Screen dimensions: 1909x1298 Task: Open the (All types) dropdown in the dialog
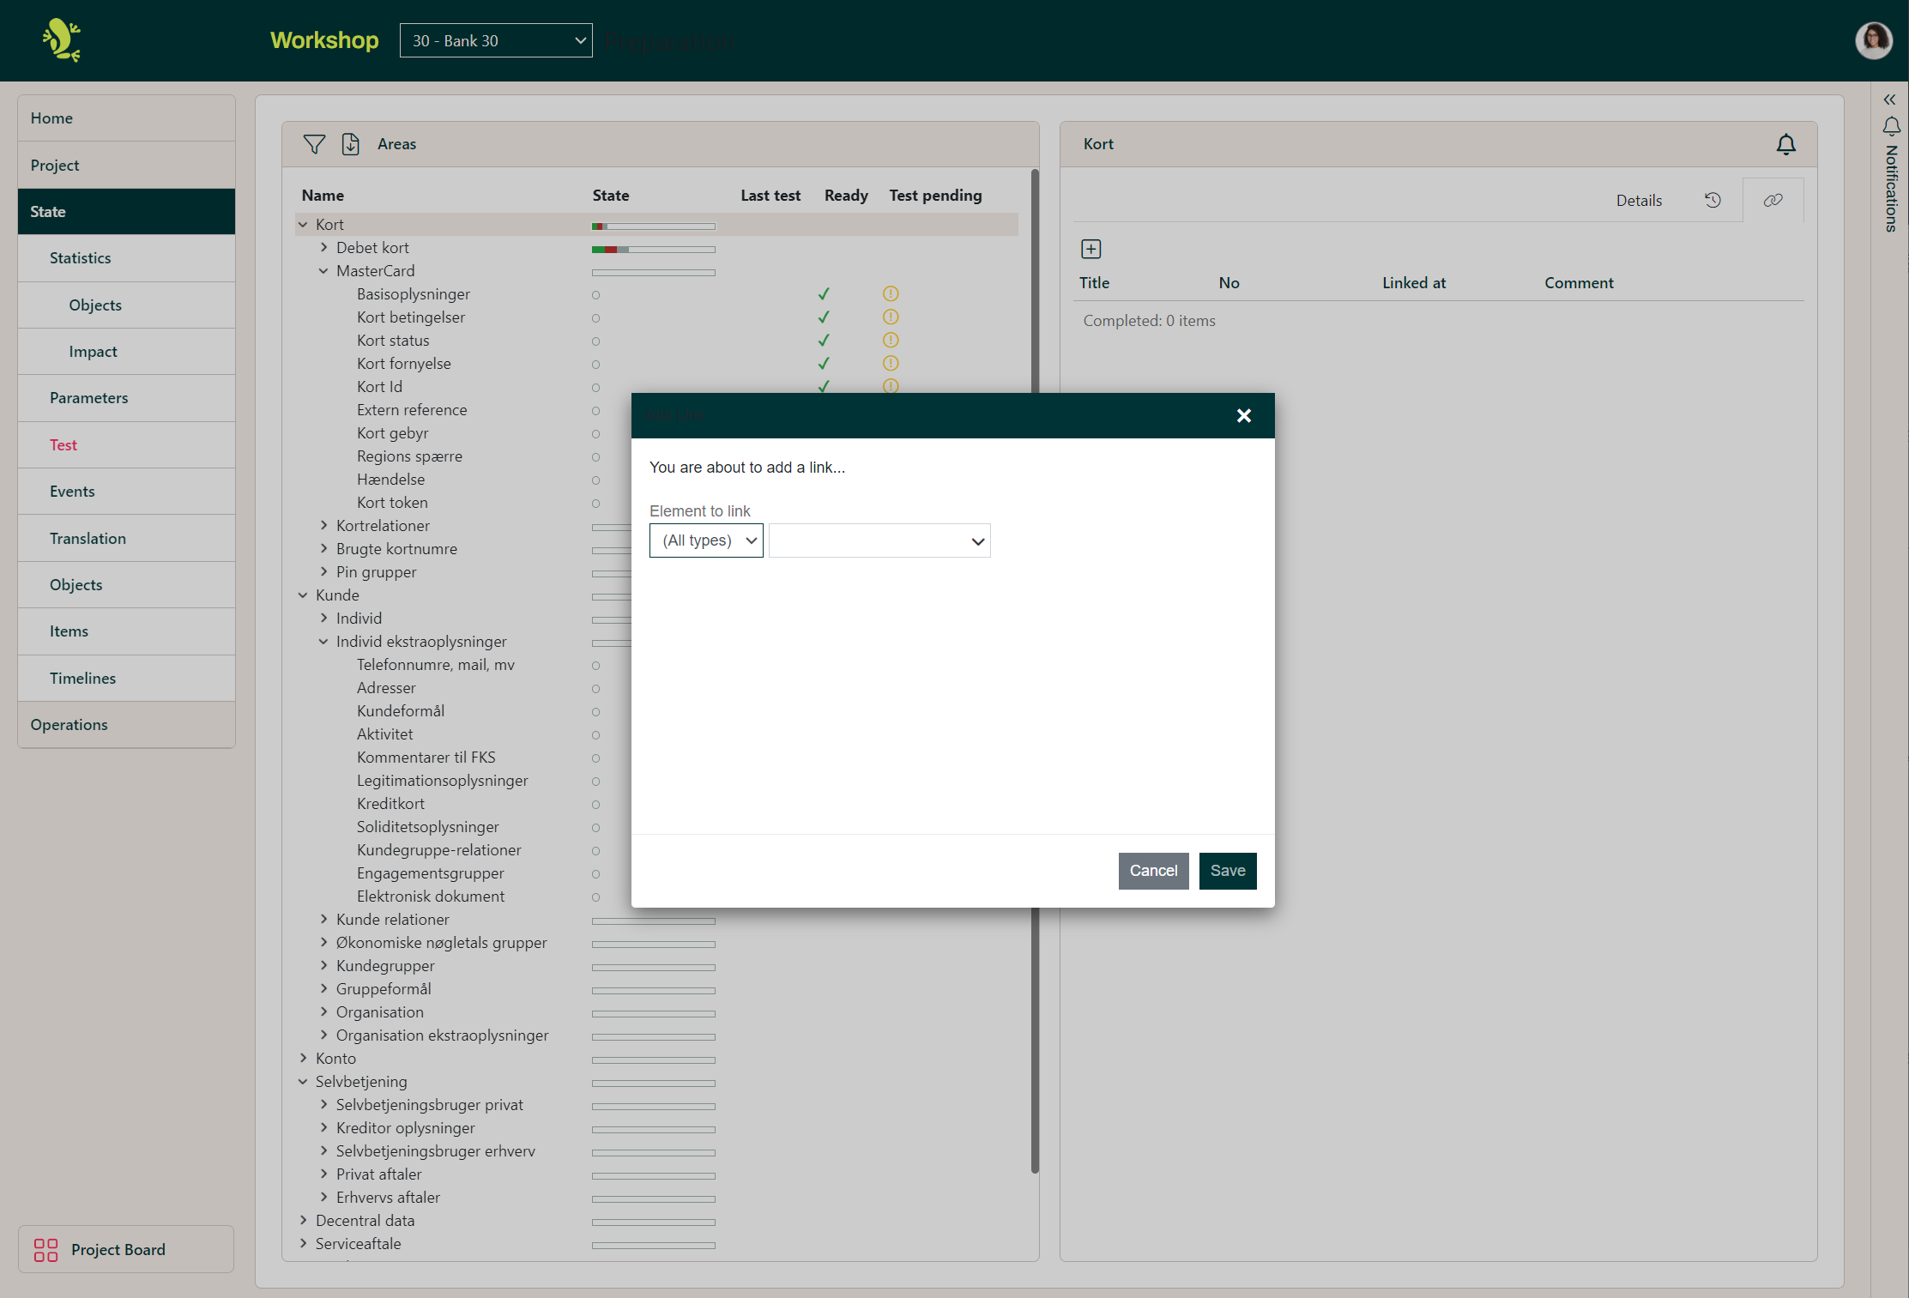click(705, 540)
